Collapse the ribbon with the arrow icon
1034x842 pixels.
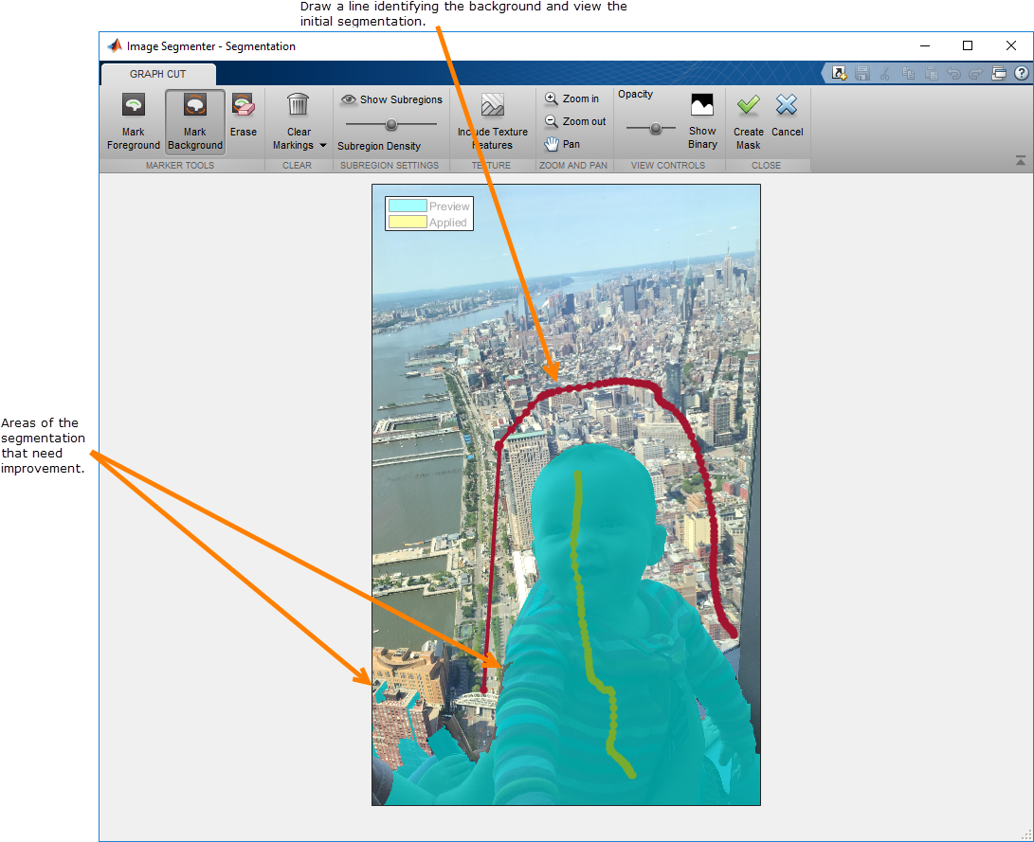[x=1021, y=159]
